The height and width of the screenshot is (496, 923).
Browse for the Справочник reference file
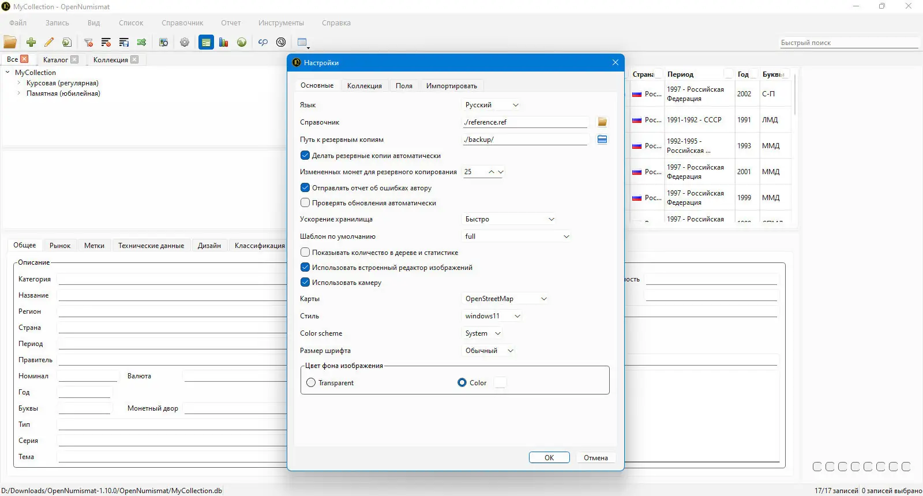(602, 122)
